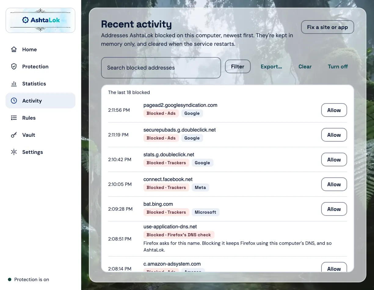Screen dimensions: 374x290
Task: Click the 2:11:56 PM timestamp
Action: click(119, 110)
